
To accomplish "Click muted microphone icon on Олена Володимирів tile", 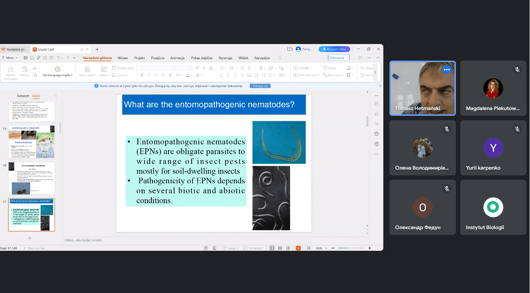I will click(447, 129).
